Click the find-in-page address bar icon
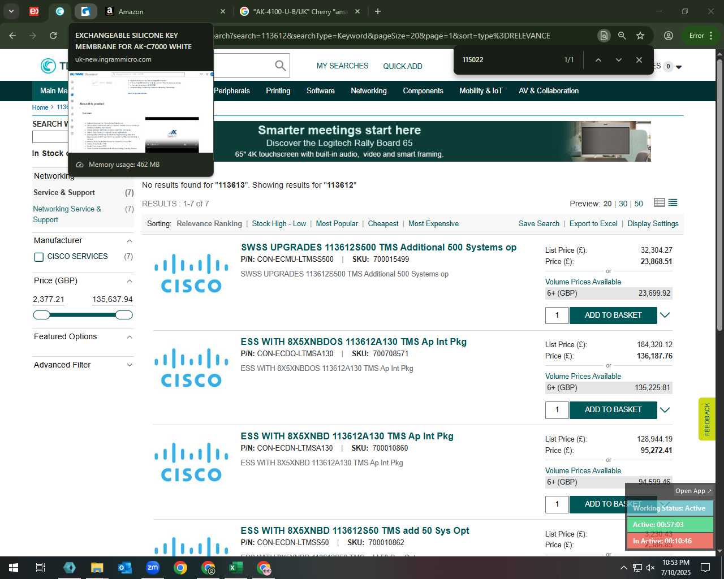This screenshot has height=579, width=724. 604,36
